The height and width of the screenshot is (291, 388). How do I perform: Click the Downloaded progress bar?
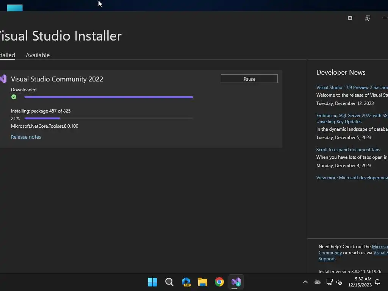coord(109,97)
